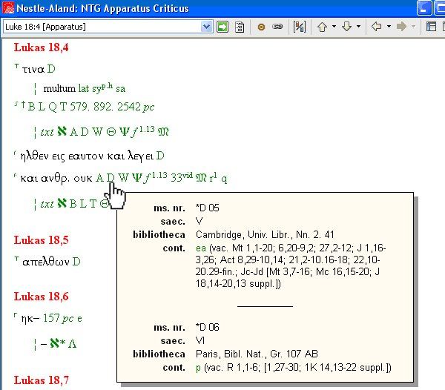Click the Lukas 18,7 heading
The image size is (445, 390).
click(41, 380)
